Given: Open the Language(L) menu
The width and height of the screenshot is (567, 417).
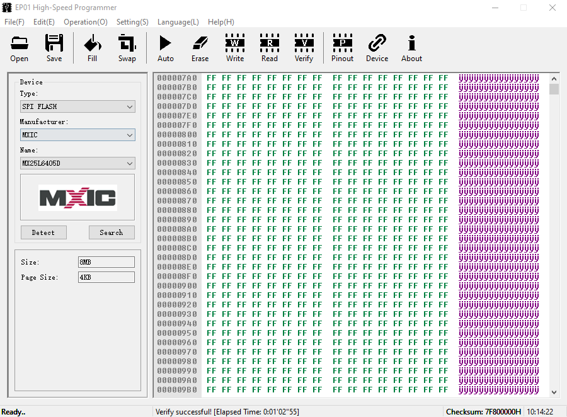Looking at the screenshot, I should 178,22.
